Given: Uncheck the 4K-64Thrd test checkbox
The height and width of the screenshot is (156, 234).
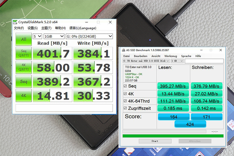Looking at the screenshot, I should click(125, 101).
